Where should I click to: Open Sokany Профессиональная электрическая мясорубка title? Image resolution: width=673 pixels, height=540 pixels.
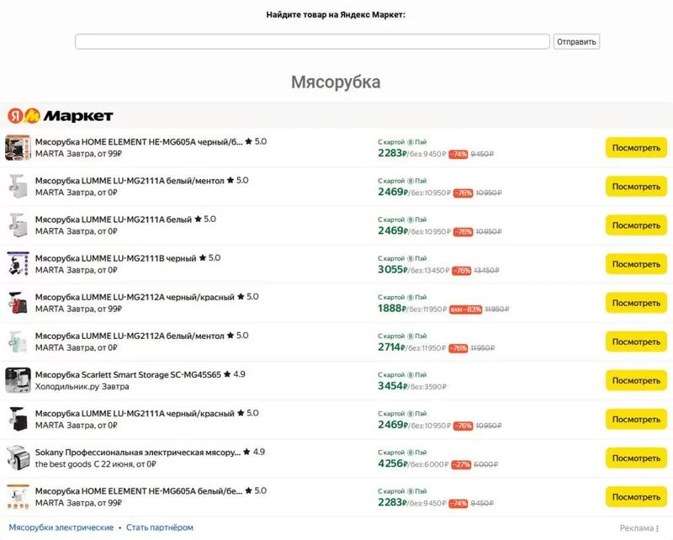[x=138, y=452]
